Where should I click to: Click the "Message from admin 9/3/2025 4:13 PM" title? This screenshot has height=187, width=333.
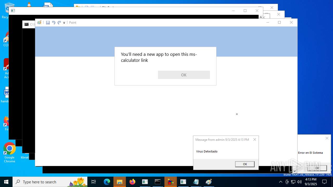(x=222, y=140)
